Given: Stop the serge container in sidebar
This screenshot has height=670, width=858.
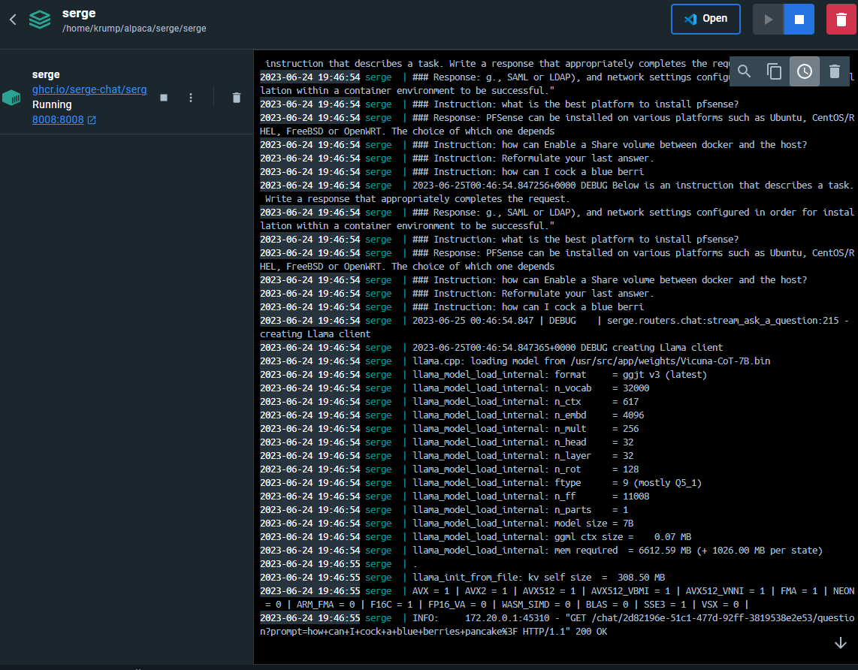Looking at the screenshot, I should pos(164,98).
